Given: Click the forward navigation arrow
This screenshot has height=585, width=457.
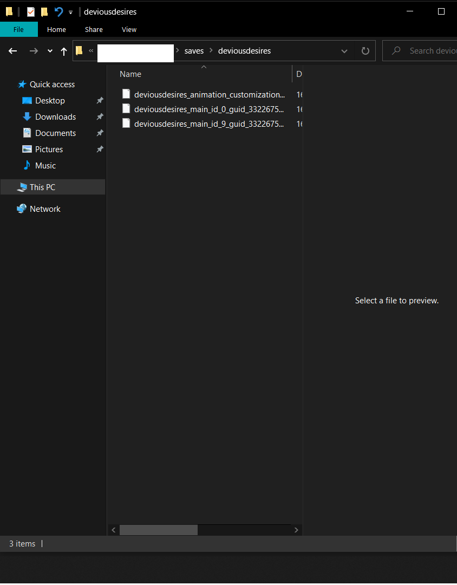Looking at the screenshot, I should pos(34,51).
